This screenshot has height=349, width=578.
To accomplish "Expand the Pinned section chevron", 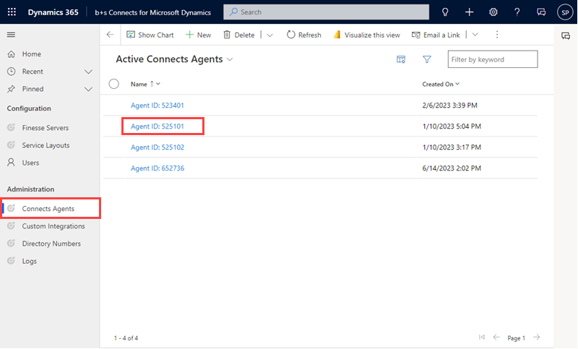I will (x=88, y=89).
